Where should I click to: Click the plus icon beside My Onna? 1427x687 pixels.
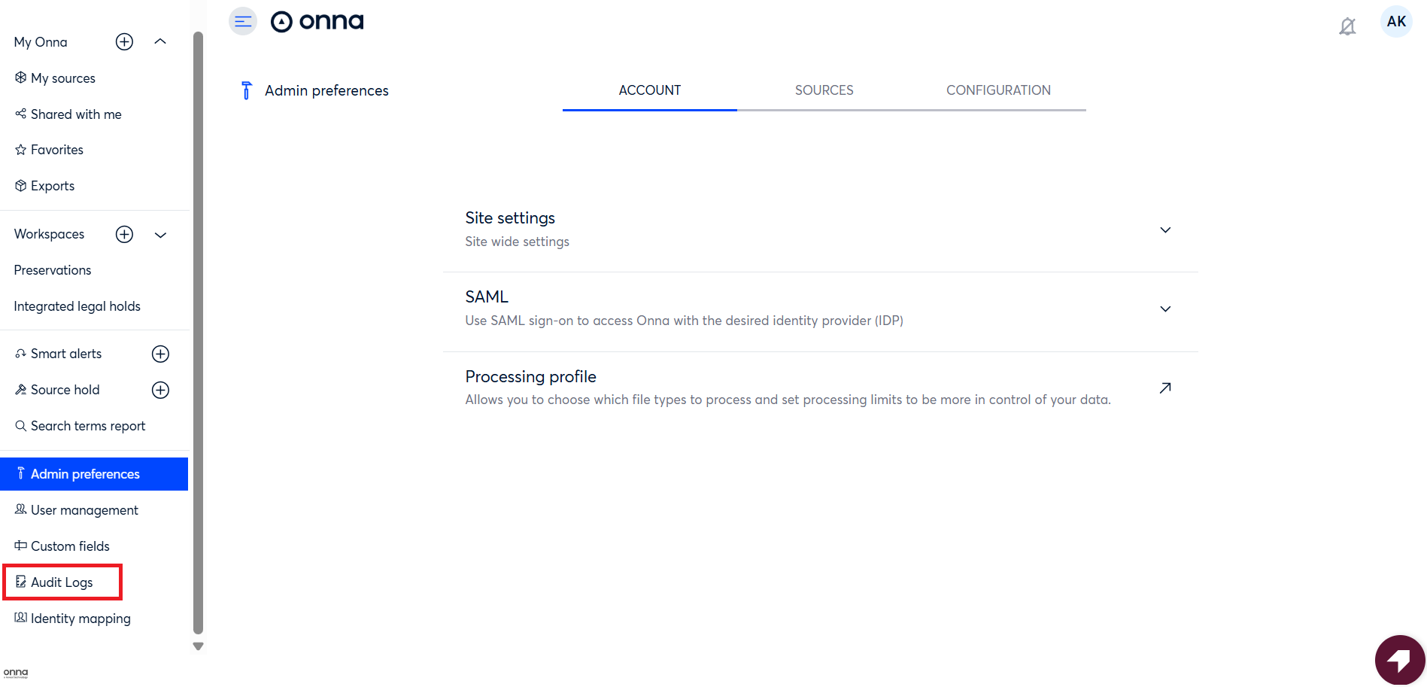(x=125, y=42)
